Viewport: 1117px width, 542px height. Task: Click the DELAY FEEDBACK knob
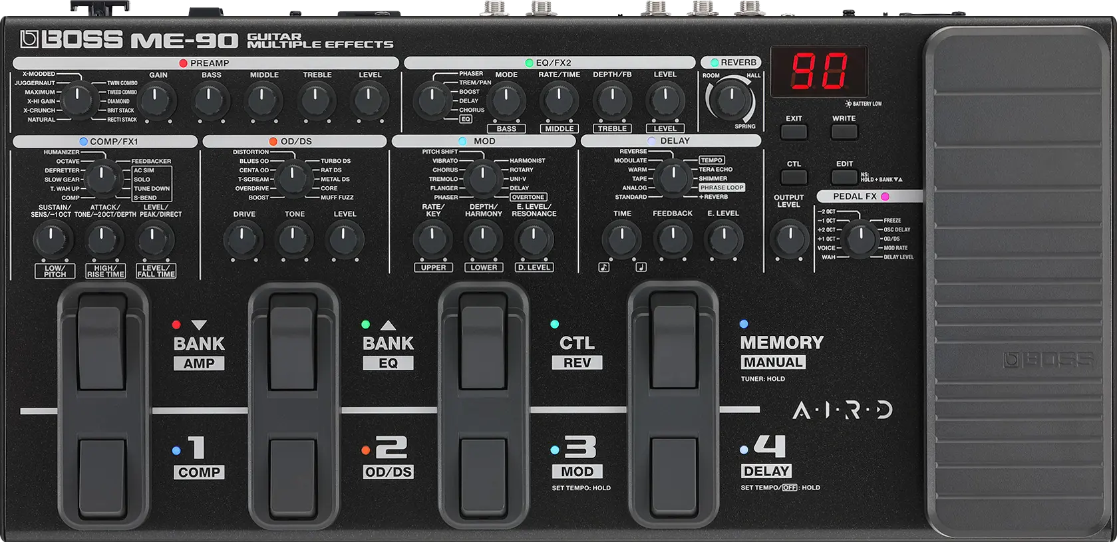pyautogui.click(x=673, y=239)
